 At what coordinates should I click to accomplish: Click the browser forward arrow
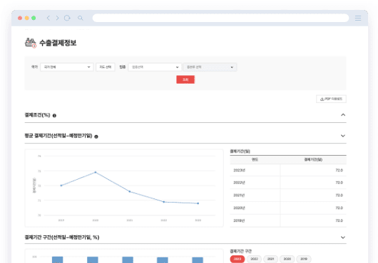point(57,18)
